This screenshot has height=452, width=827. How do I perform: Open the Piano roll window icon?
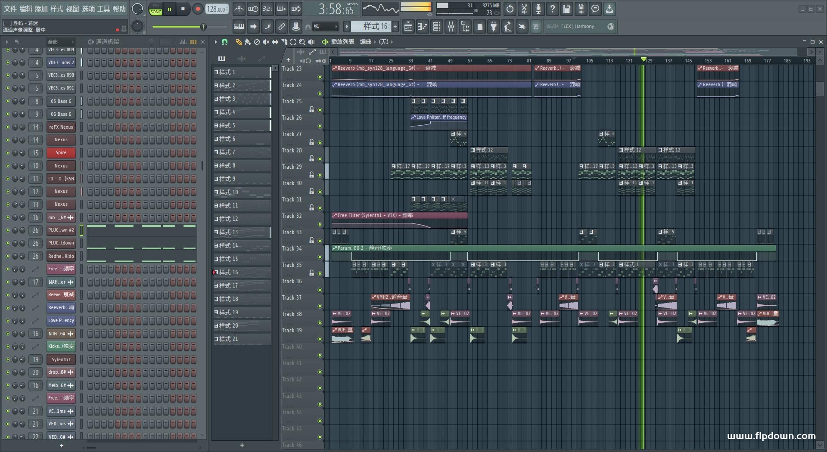[x=423, y=27]
